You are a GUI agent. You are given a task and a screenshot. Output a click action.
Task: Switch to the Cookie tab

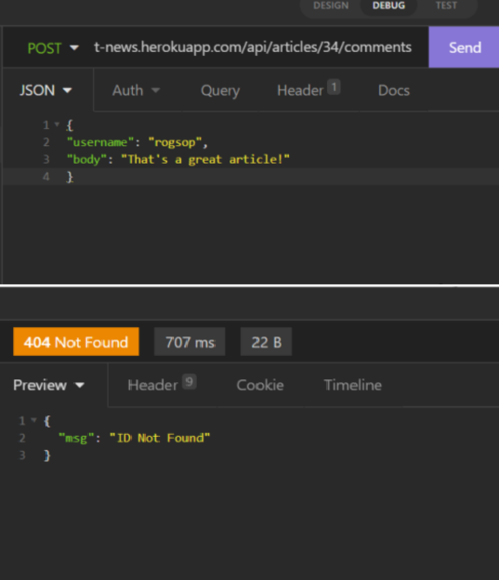pyautogui.click(x=260, y=386)
